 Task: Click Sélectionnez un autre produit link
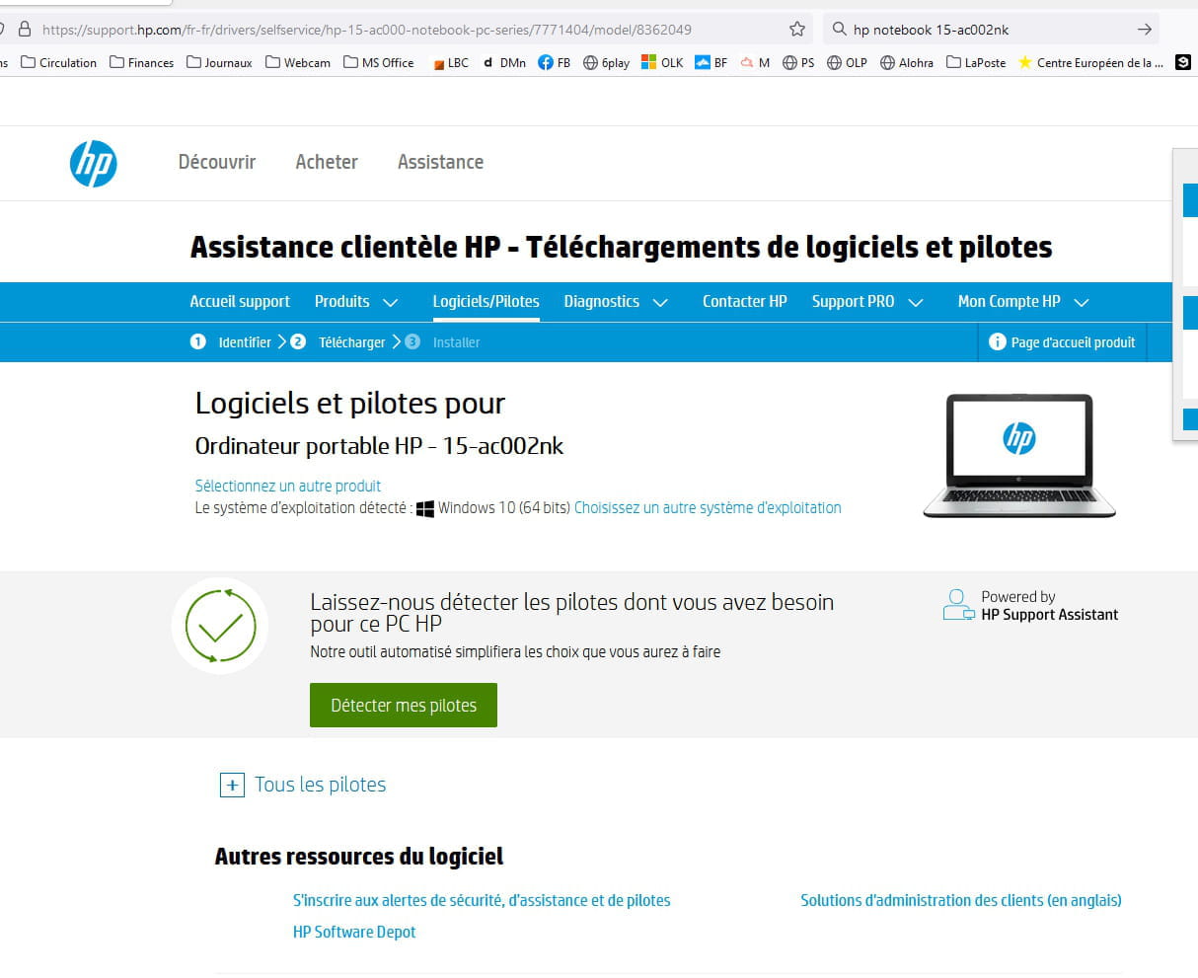click(x=288, y=486)
